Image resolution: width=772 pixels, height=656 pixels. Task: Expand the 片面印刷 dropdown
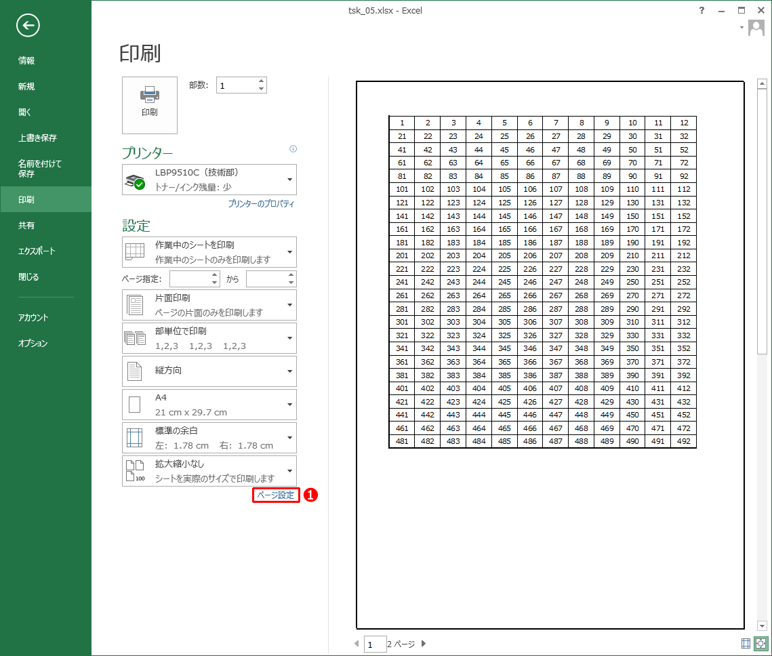pyautogui.click(x=209, y=305)
